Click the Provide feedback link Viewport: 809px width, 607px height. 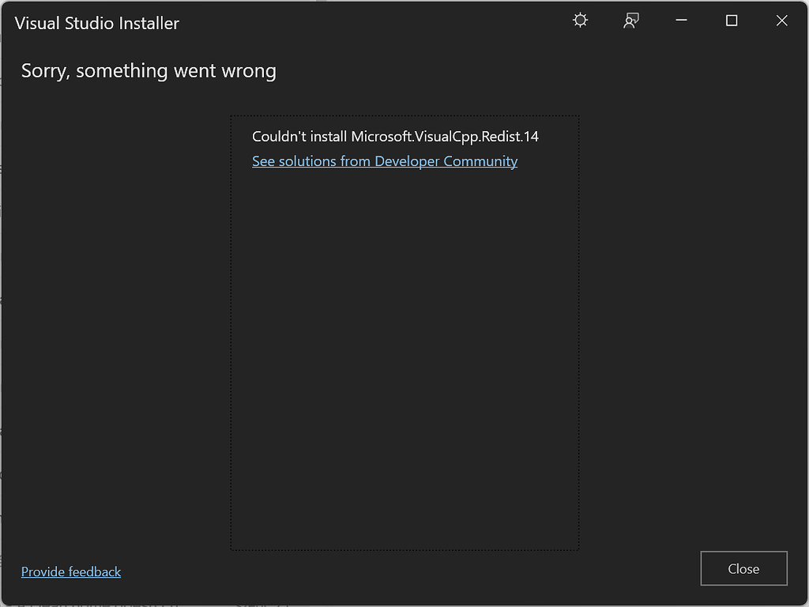tap(71, 571)
